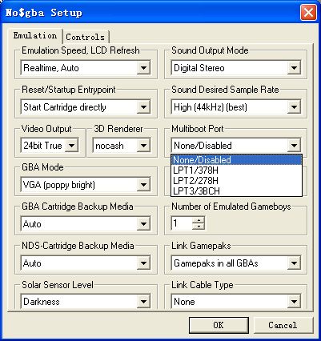Expand GBA Cartridge Backup Media arrow
The width and height of the screenshot is (321, 341).
point(143,224)
